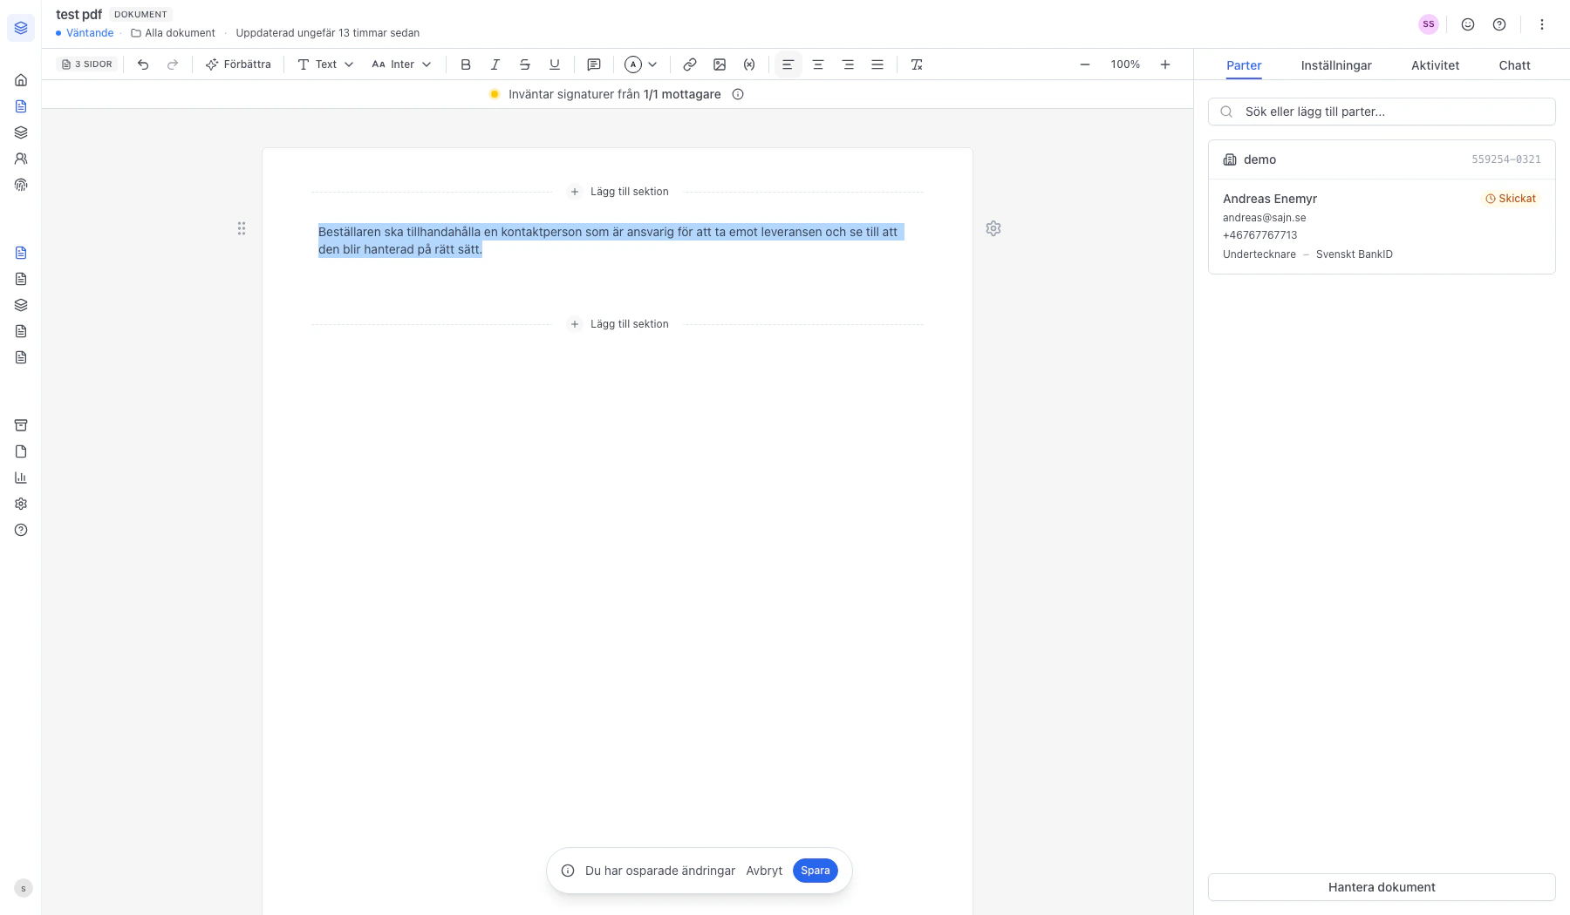Click the S avatar at sidebar bottom
The image size is (1570, 915).
pyautogui.click(x=24, y=889)
